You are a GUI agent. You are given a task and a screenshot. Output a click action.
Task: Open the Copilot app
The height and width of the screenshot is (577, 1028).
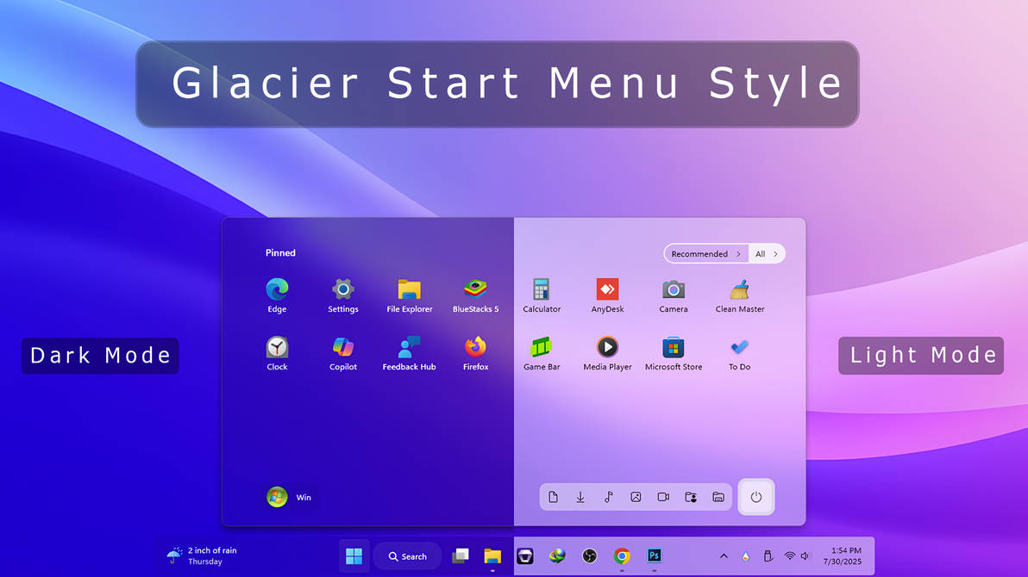pos(342,347)
